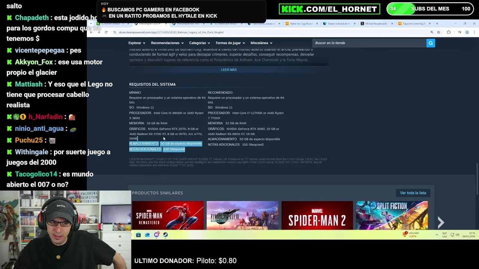The width and height of the screenshot is (479, 269).
Task: Open Microsoft Store from the taskbar
Action: [138, 235]
